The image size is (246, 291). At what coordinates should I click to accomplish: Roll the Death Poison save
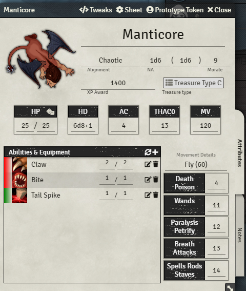[184, 183]
